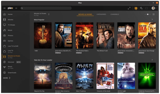Select the TV Shows monitor icon
The height and width of the screenshot is (94, 160).
coord(5,25)
